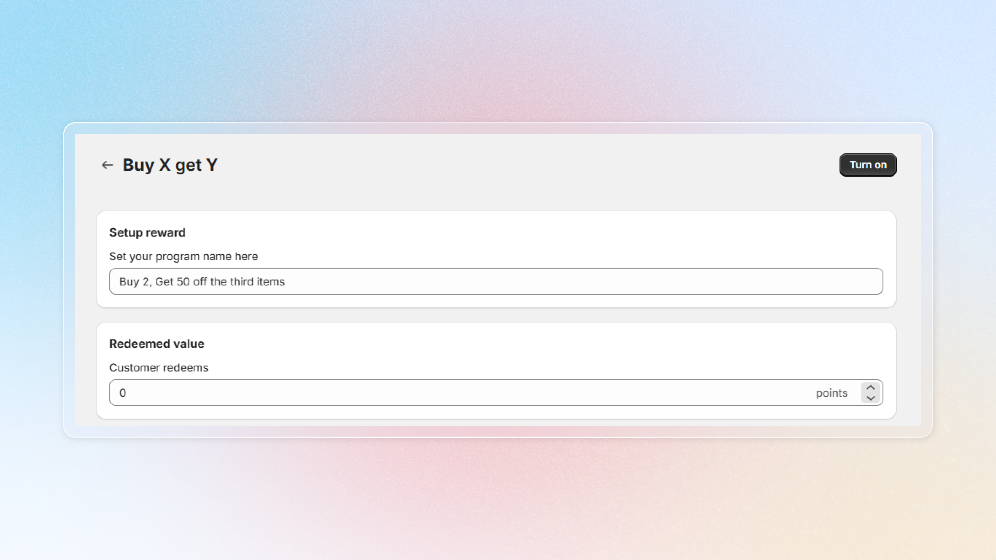Screen dimensions: 996x560
Task: Click the word items in program name field
Action: tap(271, 282)
